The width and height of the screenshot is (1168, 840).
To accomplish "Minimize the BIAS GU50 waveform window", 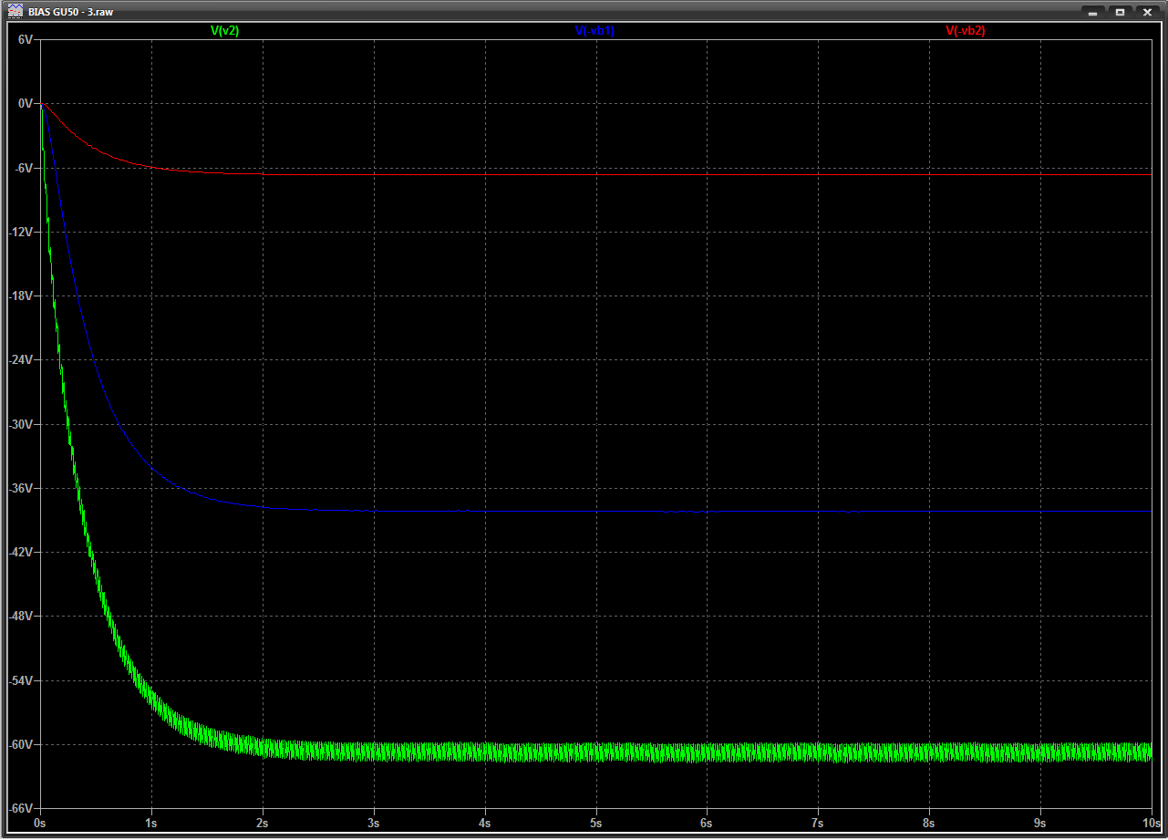I will click(x=1091, y=12).
